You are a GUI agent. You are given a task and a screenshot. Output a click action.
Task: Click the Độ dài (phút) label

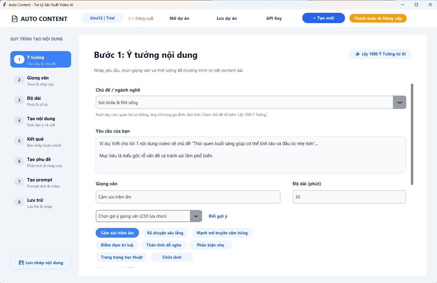click(x=307, y=184)
